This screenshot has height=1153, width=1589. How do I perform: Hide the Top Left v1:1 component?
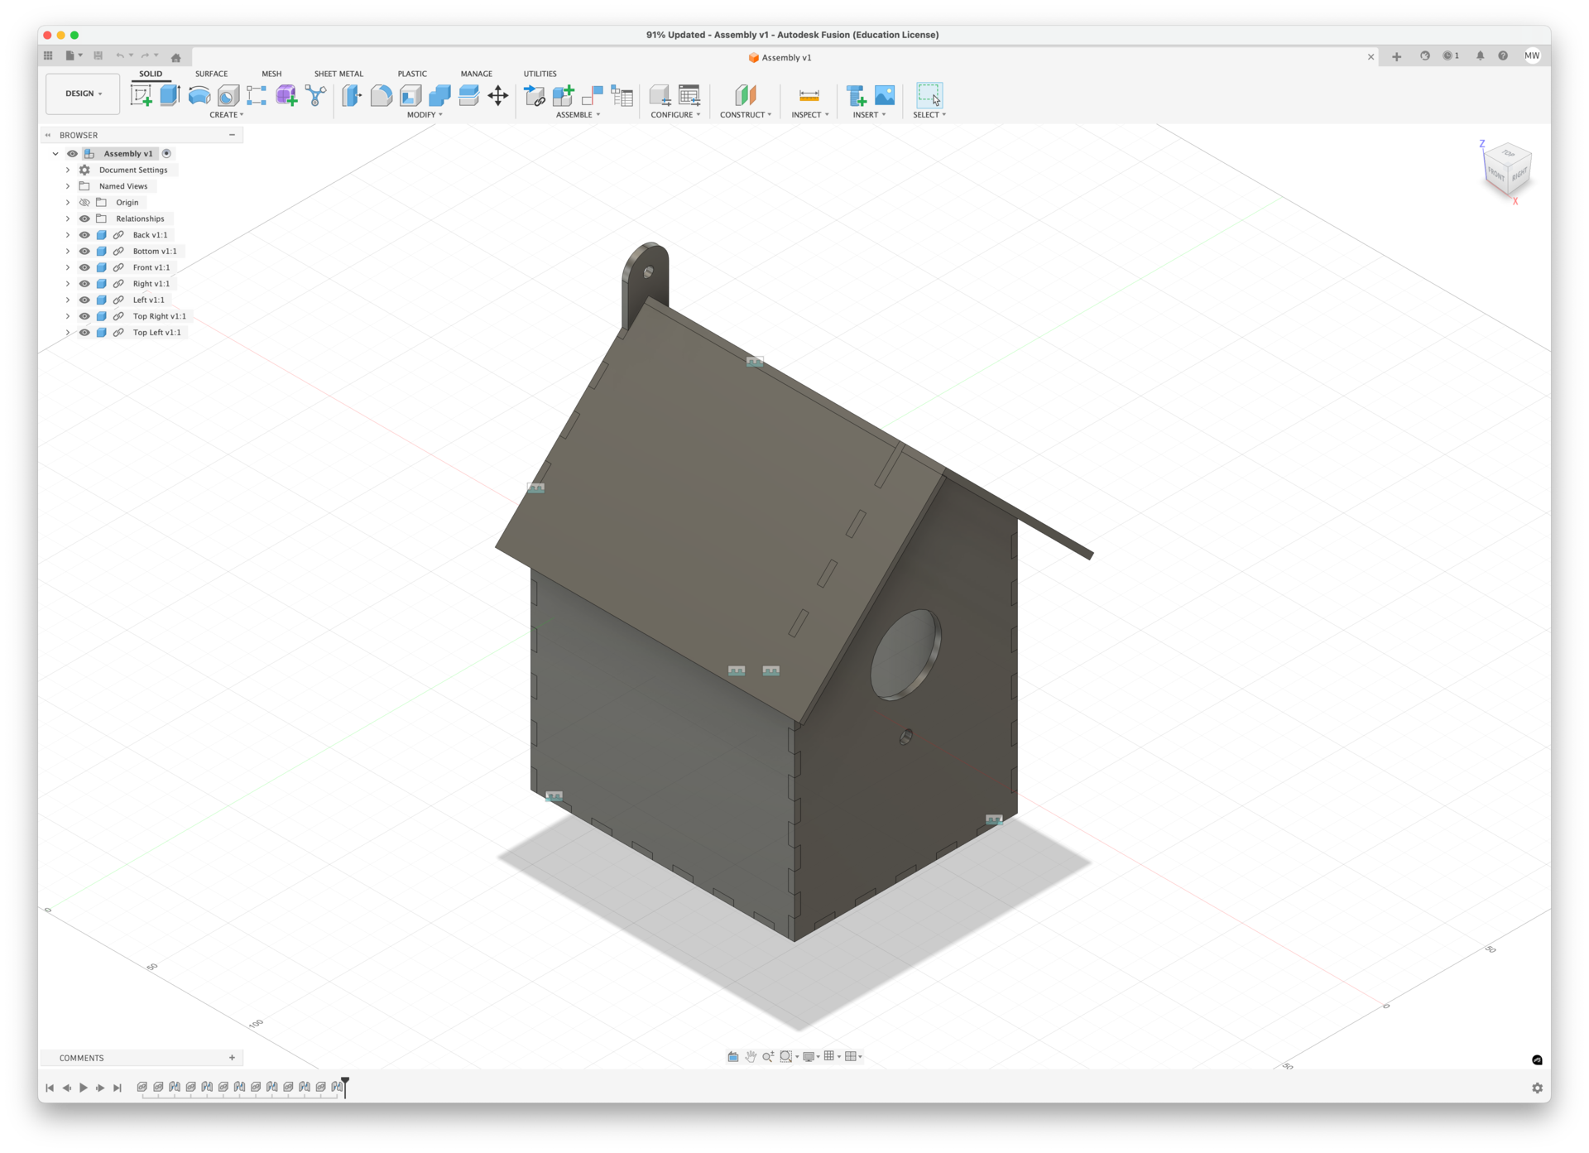pos(84,333)
